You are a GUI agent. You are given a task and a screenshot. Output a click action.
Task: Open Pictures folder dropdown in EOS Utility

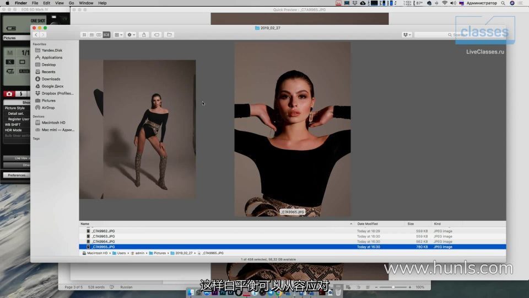[17, 38]
